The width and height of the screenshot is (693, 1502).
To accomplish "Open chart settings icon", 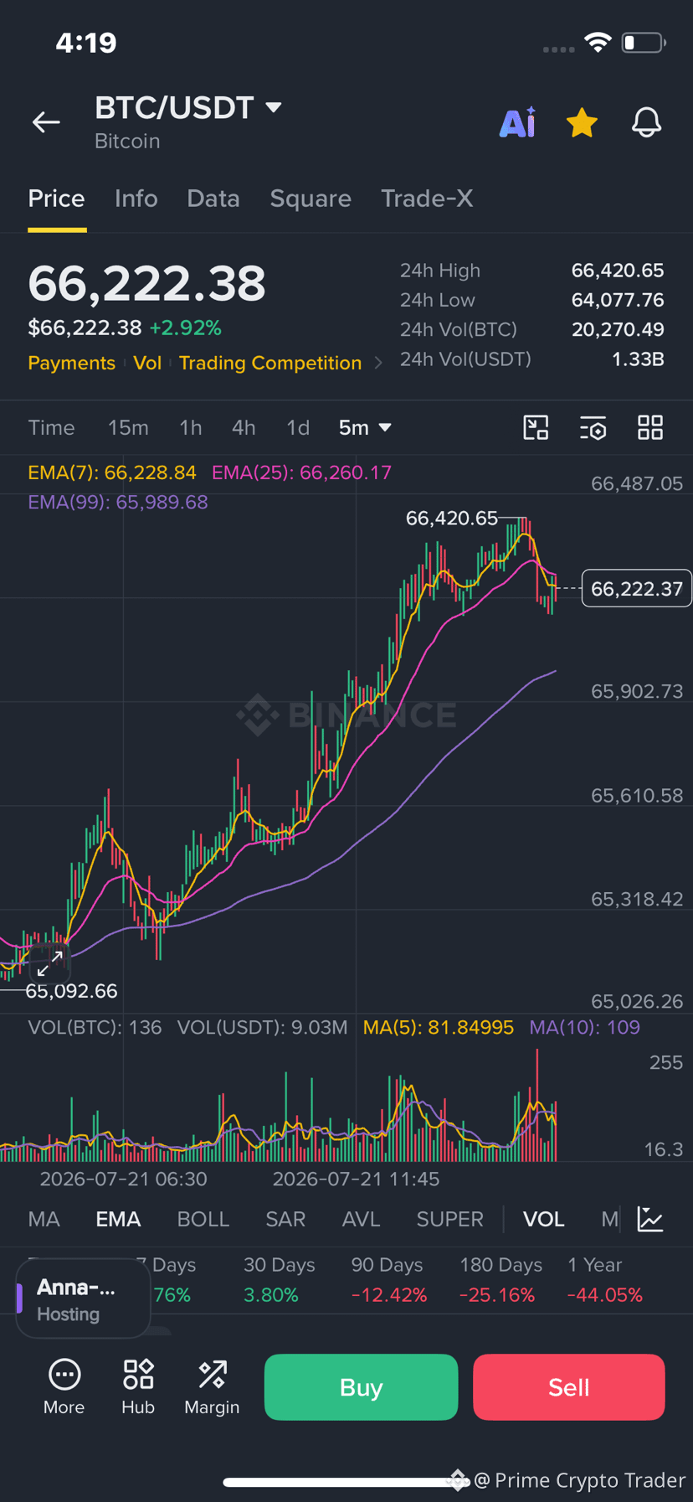I will [593, 428].
